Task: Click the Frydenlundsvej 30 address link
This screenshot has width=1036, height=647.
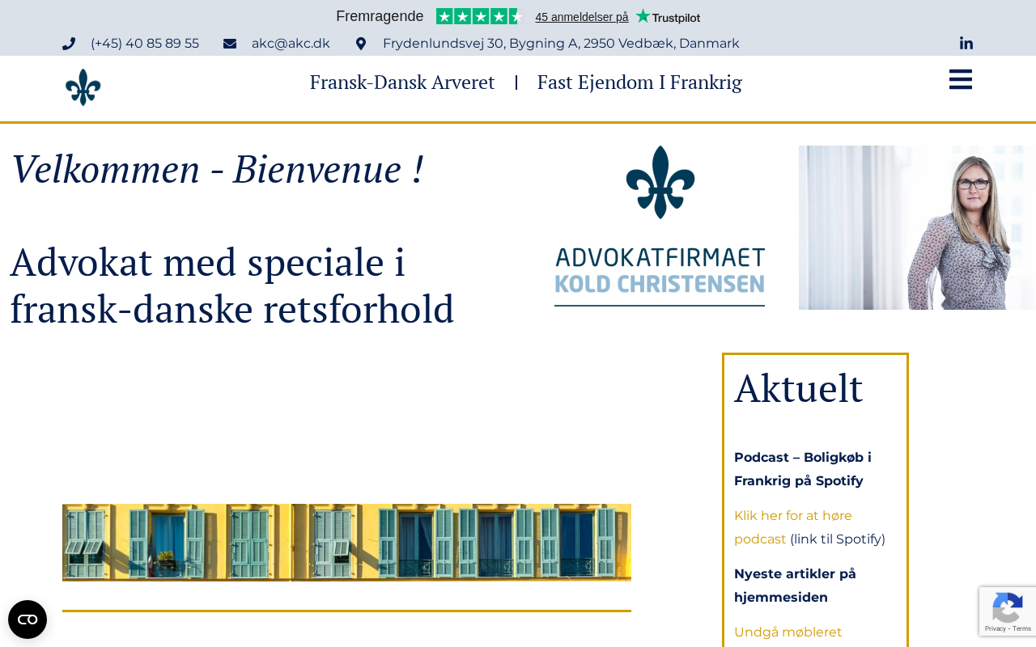Action: pos(561,44)
